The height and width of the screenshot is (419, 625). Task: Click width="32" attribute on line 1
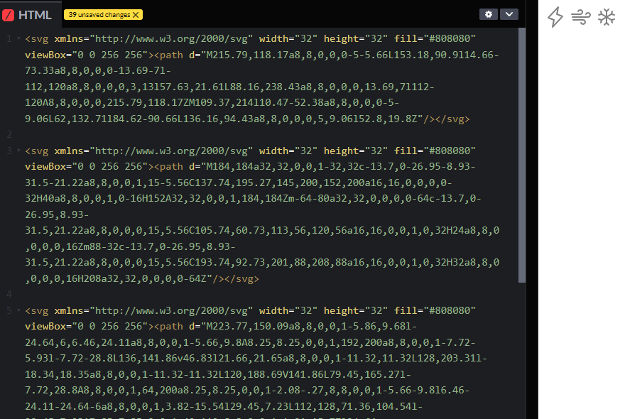pyautogui.click(x=288, y=38)
